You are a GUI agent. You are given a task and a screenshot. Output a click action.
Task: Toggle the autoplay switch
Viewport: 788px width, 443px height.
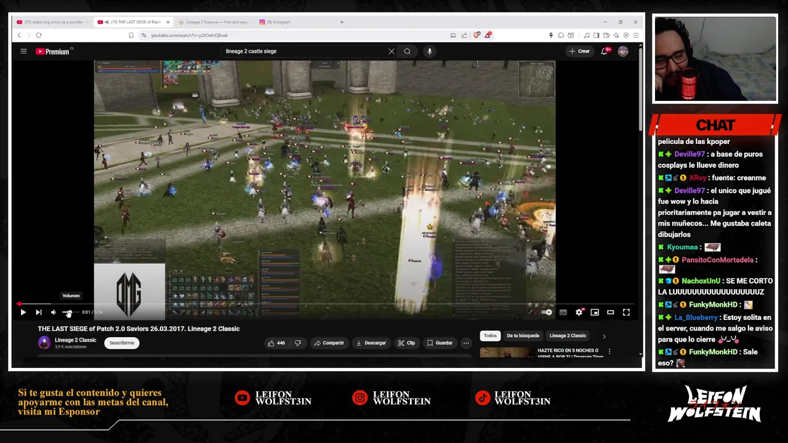[547, 313]
